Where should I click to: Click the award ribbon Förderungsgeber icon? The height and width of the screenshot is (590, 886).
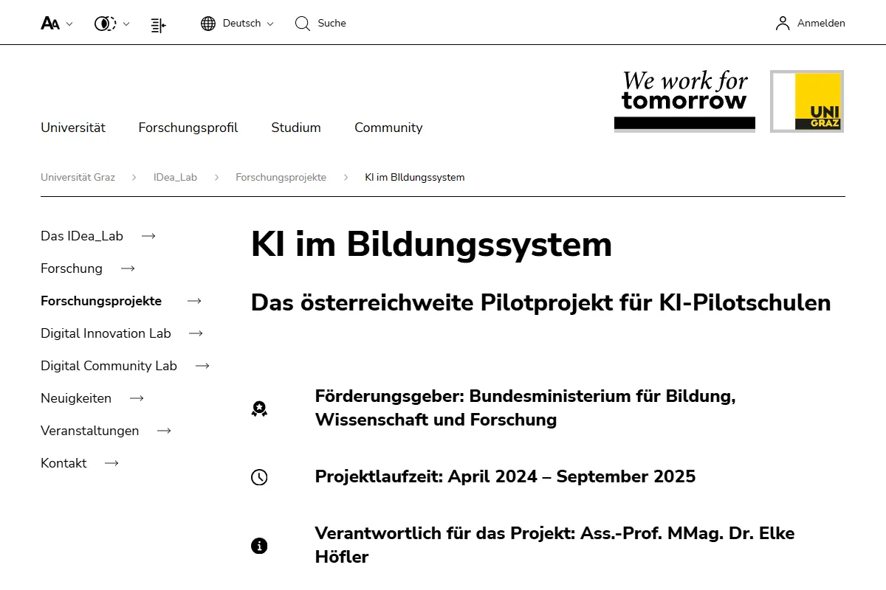(259, 409)
